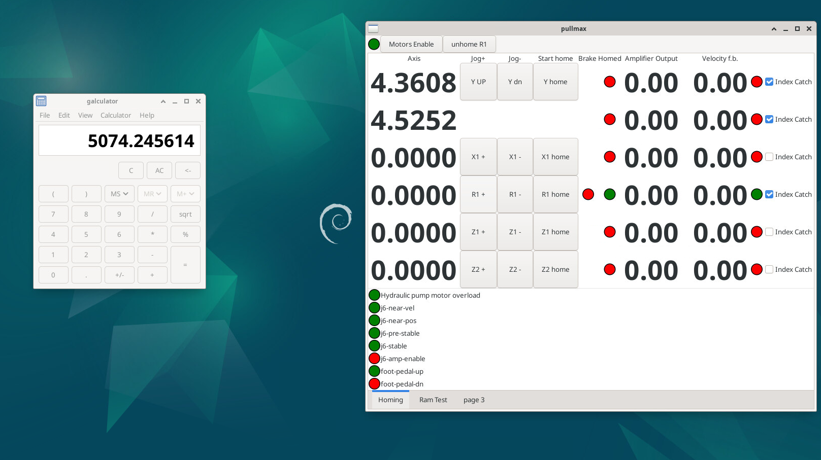Enable Index Catch for the Z2 row

769,269
